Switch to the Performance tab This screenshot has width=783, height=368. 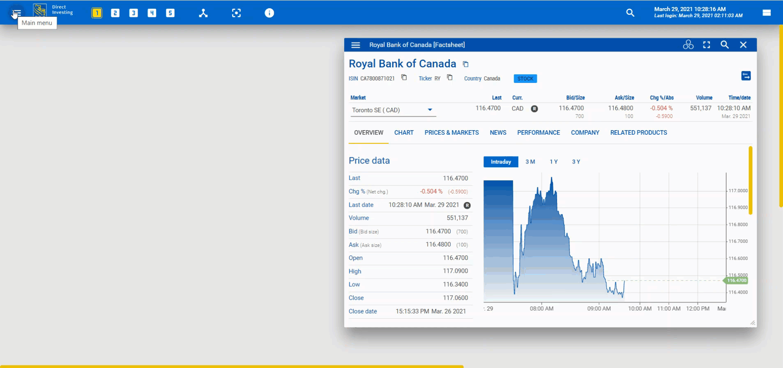pyautogui.click(x=538, y=133)
